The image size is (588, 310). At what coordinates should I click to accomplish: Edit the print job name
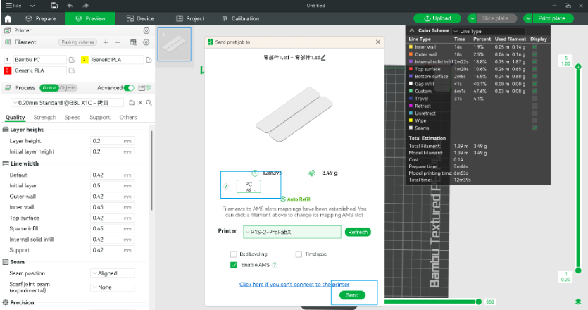click(323, 58)
